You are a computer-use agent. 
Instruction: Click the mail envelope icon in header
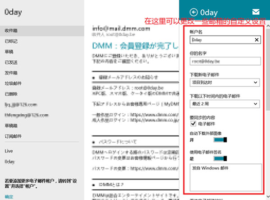pos(256,12)
